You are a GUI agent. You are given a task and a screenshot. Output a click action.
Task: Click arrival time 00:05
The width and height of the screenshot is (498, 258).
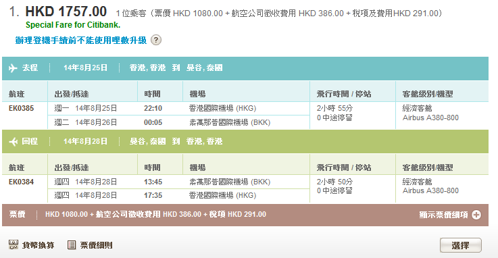click(153, 122)
